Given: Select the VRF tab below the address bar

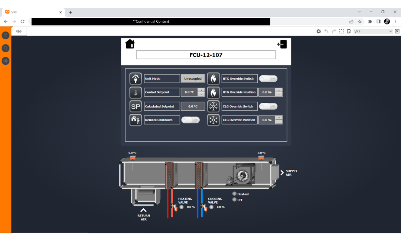Looking at the screenshot, I should [19, 31].
